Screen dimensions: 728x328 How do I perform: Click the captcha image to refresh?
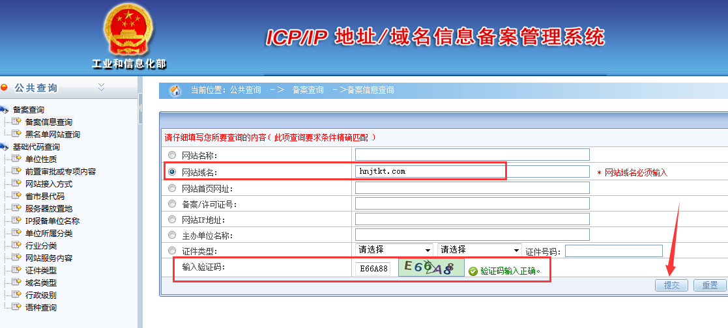431,268
